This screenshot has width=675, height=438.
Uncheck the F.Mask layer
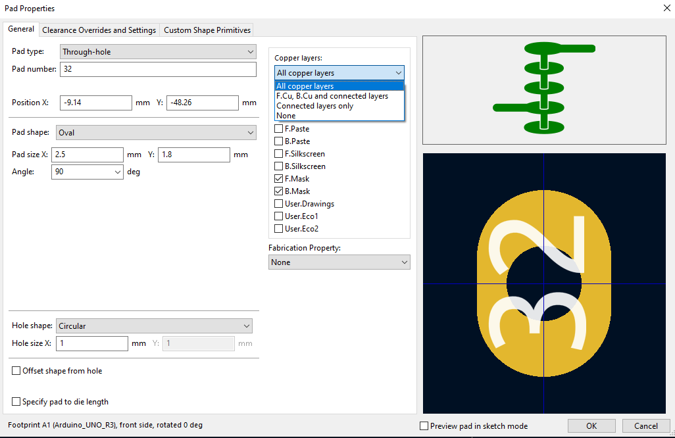(278, 179)
